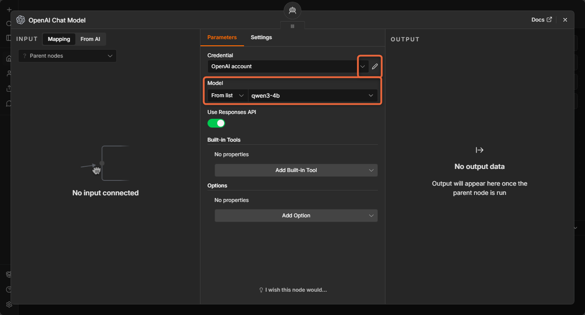
Task: Click the output arrow icon
Action: 480,150
